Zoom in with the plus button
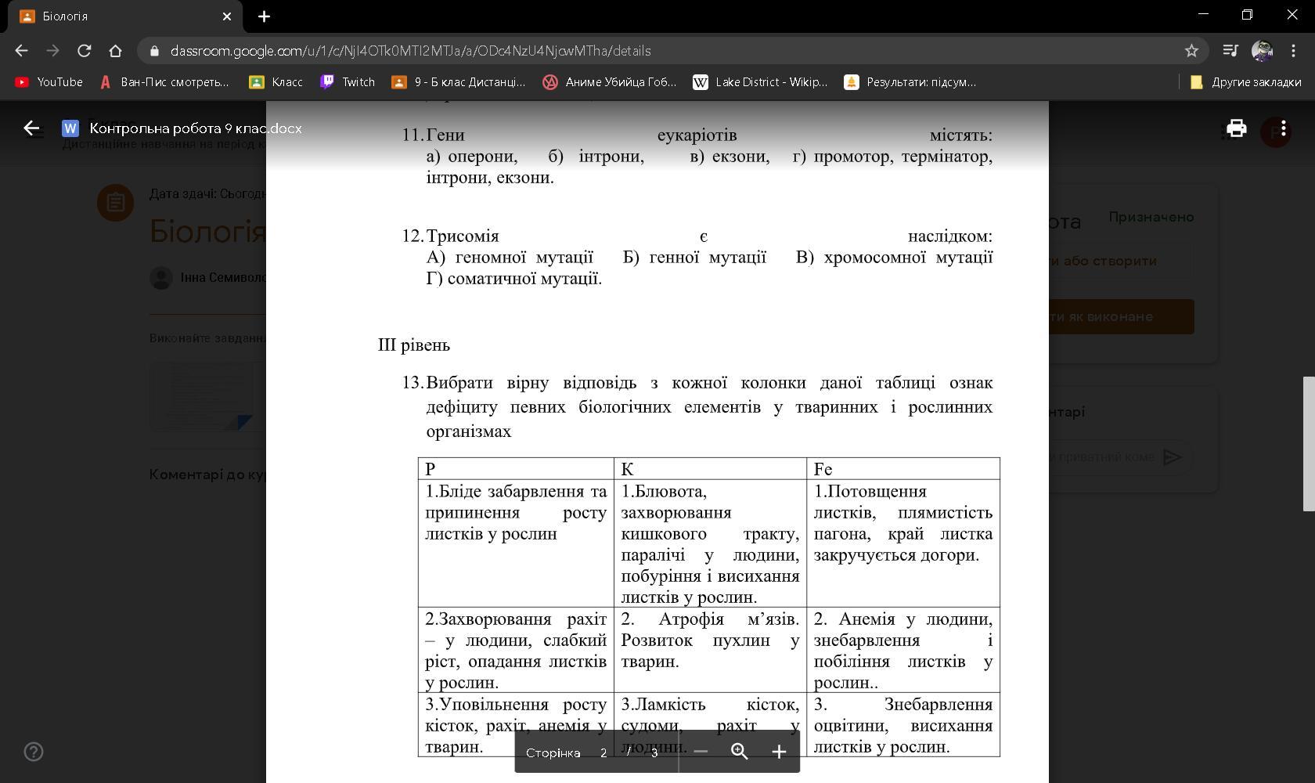Image resolution: width=1315 pixels, height=783 pixels. tap(779, 752)
